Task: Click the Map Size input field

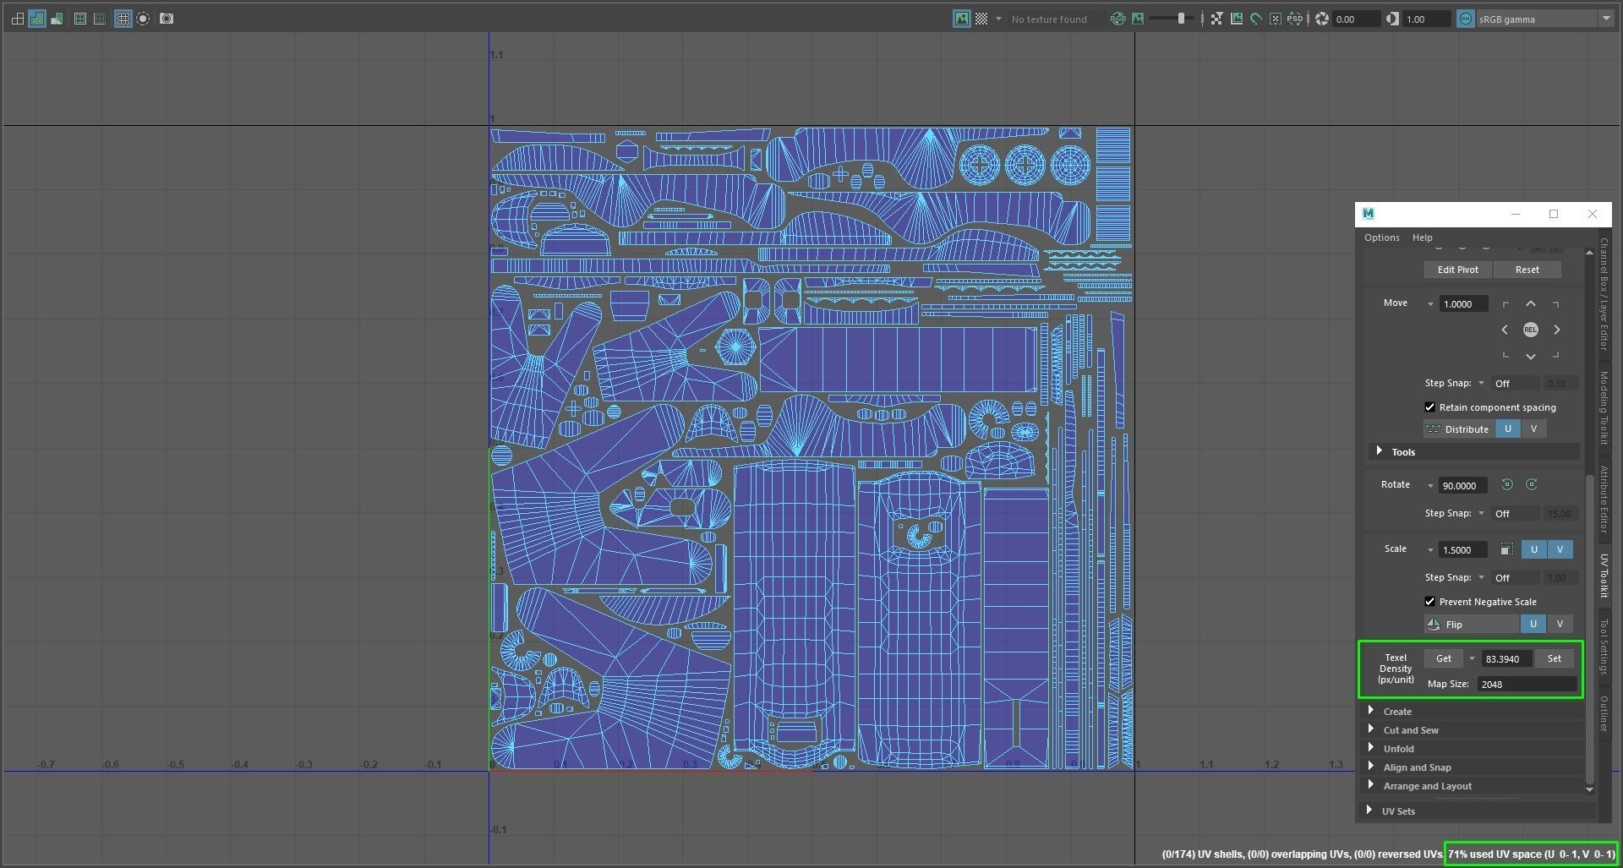Action: click(x=1527, y=685)
